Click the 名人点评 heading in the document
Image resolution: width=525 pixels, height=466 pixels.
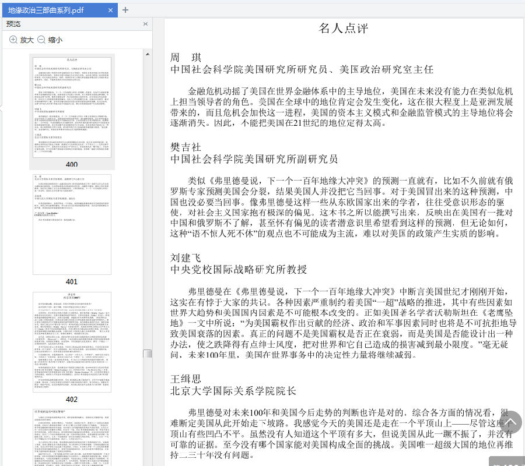tap(344, 28)
